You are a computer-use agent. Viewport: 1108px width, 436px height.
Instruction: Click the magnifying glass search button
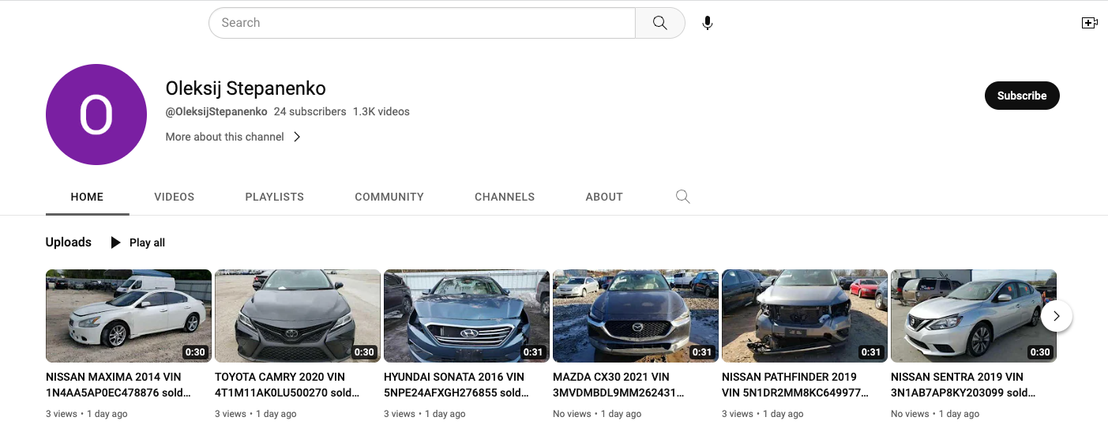click(659, 23)
